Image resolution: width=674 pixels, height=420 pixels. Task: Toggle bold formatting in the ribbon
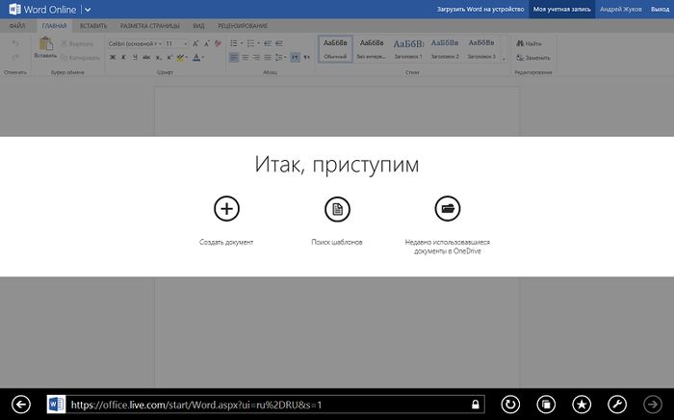(x=112, y=58)
